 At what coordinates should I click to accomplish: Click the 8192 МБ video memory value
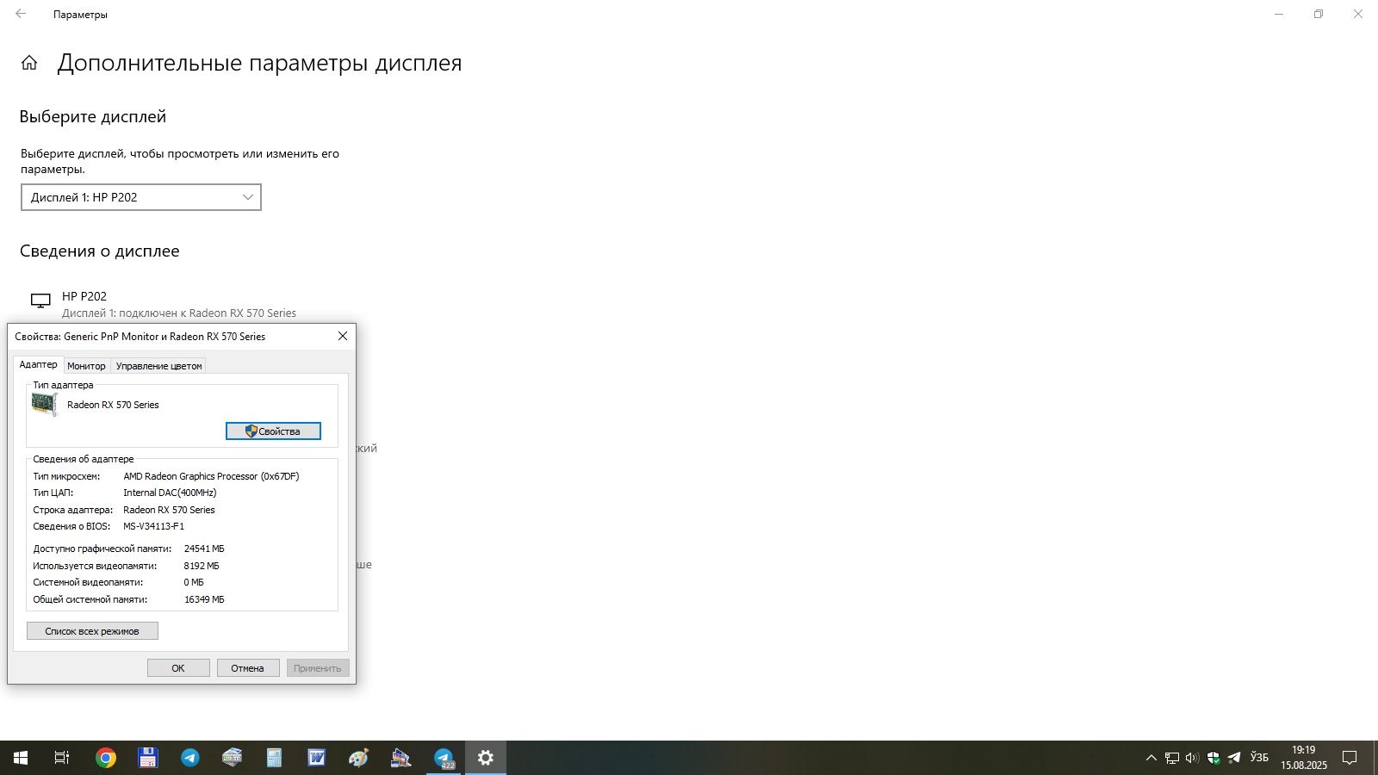202,566
